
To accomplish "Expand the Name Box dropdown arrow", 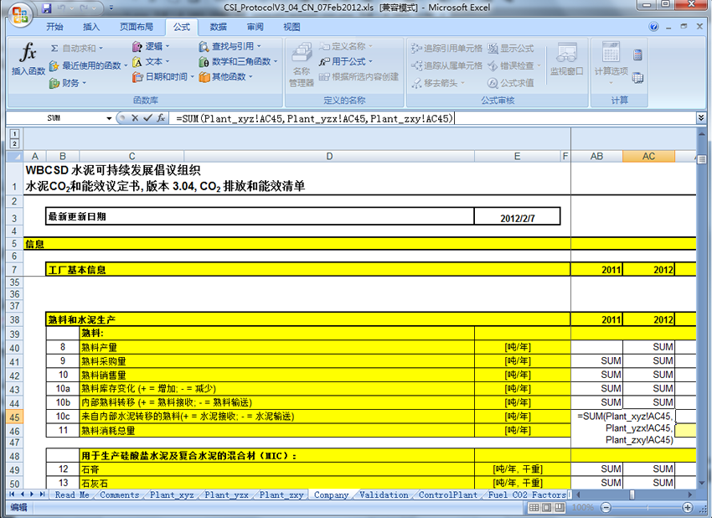I will (x=109, y=118).
